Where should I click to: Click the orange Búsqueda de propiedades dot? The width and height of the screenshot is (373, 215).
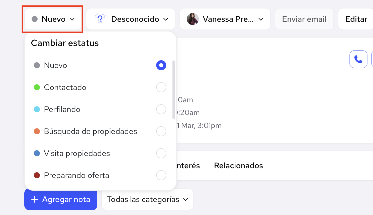[37, 131]
